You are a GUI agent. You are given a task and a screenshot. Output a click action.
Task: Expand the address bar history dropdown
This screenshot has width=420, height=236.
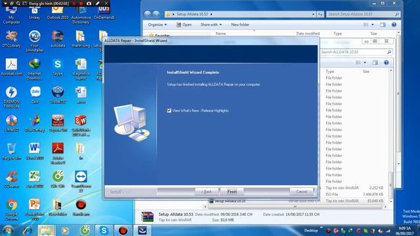[313, 14]
